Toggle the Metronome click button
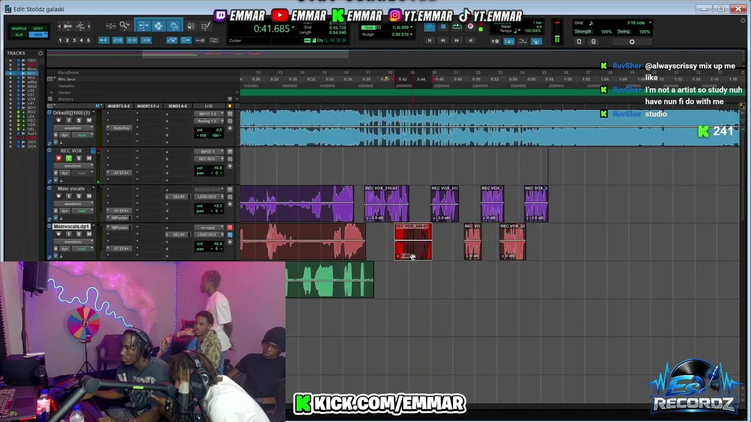Viewport: 751px width, 422px height. [x=509, y=41]
